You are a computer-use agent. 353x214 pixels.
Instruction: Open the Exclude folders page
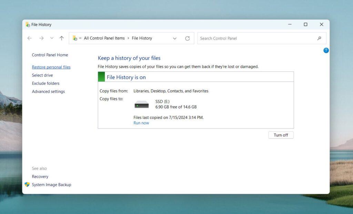pyautogui.click(x=46, y=83)
